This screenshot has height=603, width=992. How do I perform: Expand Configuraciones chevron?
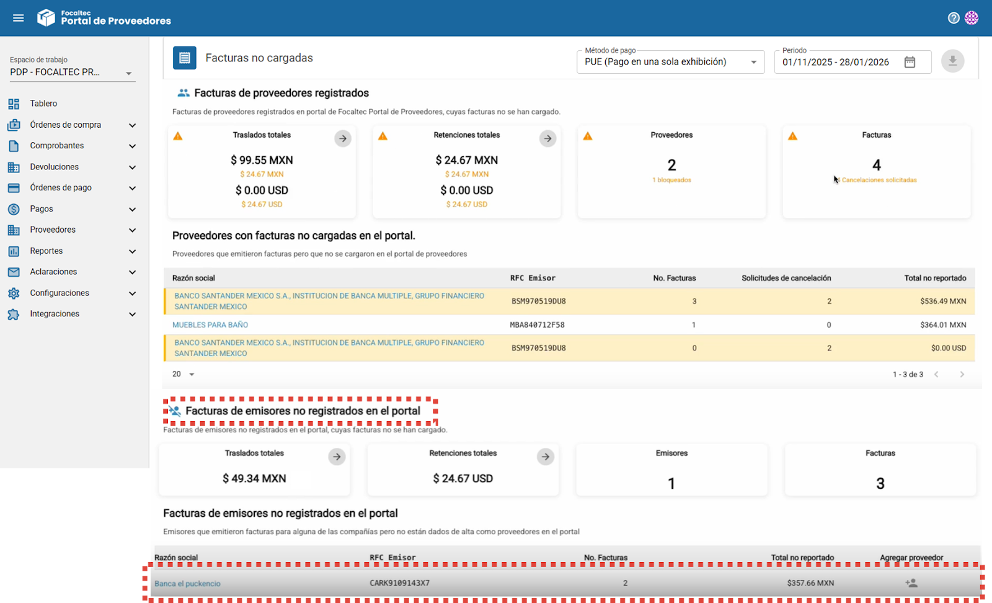click(x=132, y=293)
